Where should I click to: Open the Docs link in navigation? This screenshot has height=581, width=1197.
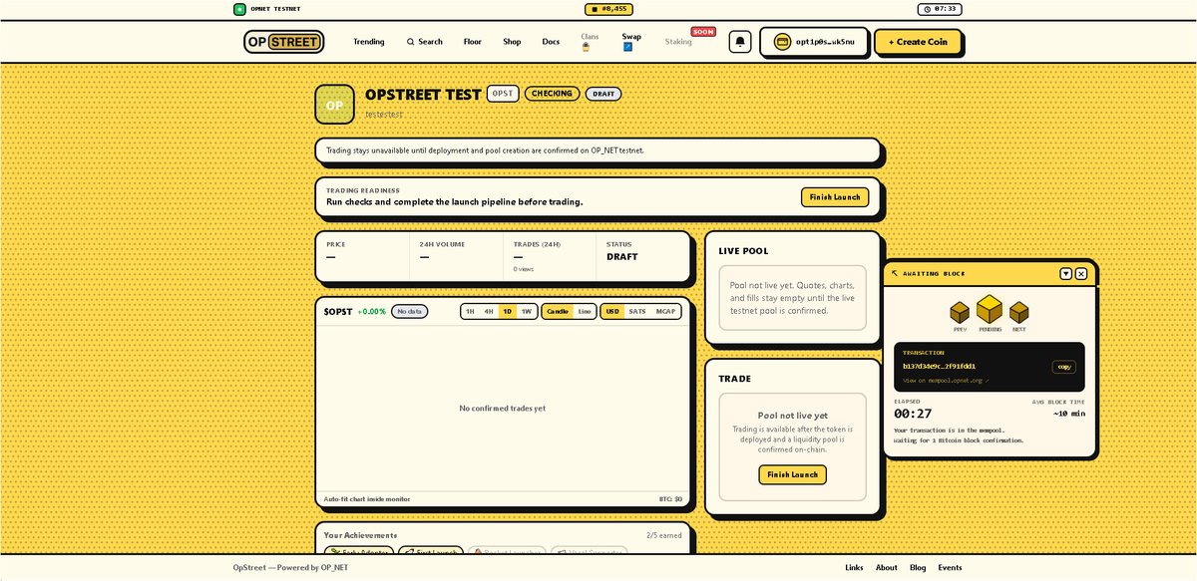coord(551,42)
